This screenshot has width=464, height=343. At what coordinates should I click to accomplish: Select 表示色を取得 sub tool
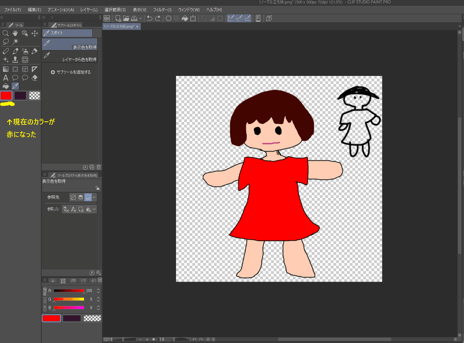tap(70, 45)
